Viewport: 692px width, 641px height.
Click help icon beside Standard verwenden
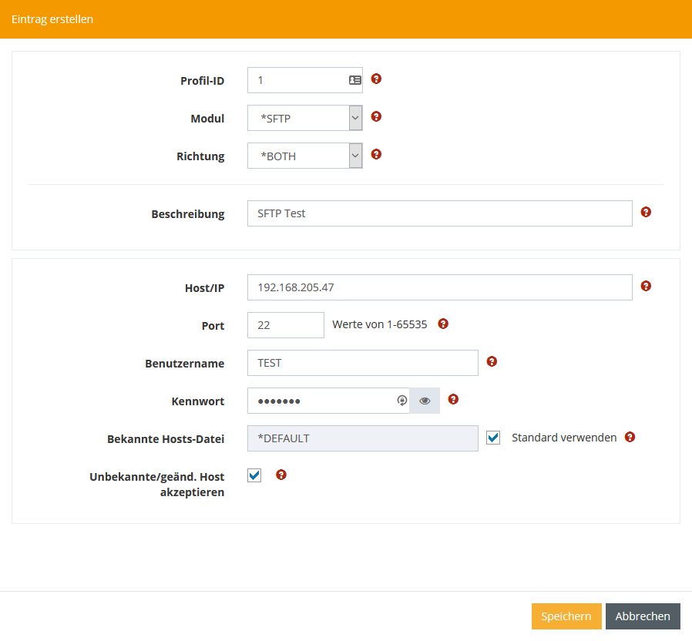pos(630,437)
